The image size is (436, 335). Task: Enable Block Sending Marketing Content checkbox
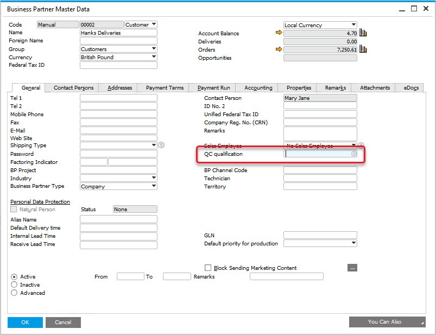point(208,268)
